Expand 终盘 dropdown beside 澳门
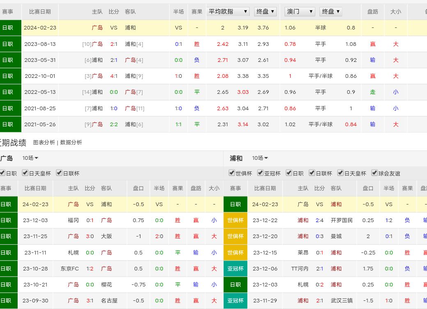 pos(331,11)
